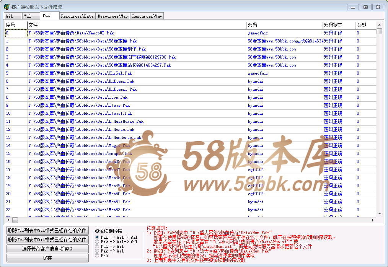
Task: Select the Mon47.Pak file path
Action: 79,170
